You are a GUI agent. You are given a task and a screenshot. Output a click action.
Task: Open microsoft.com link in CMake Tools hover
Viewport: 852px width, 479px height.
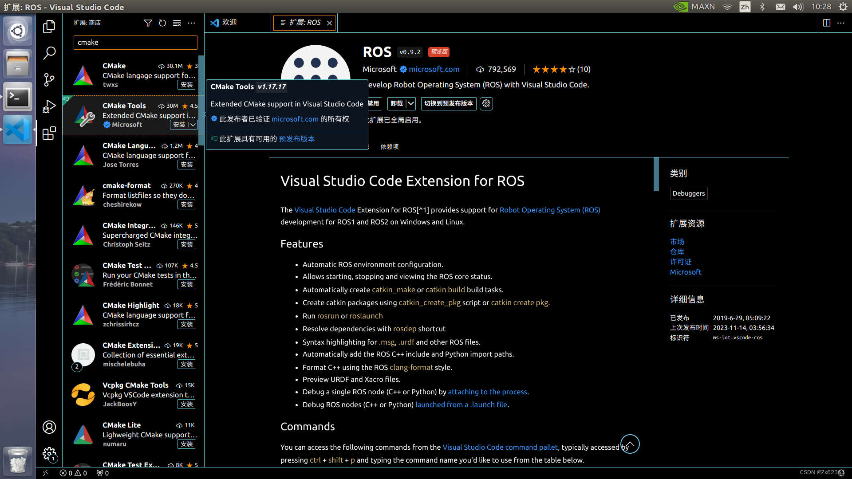(295, 119)
